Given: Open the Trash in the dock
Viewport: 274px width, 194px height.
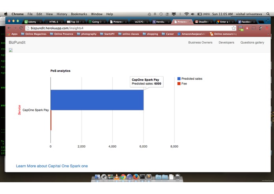Looking at the screenshot, I should click(x=177, y=177).
